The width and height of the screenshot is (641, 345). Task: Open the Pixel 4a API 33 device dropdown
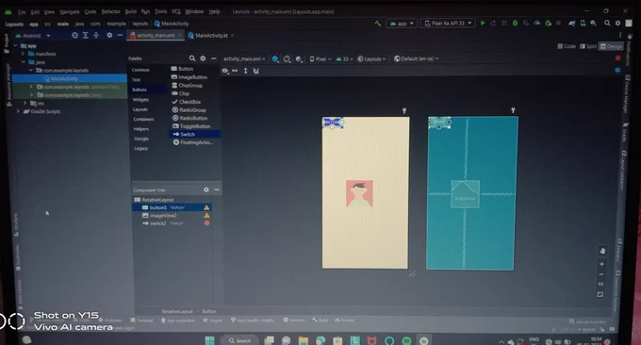coord(448,24)
